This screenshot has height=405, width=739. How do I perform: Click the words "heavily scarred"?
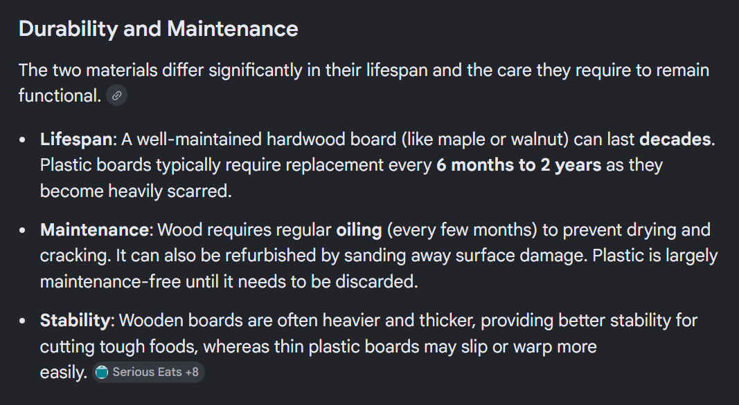pos(169,191)
